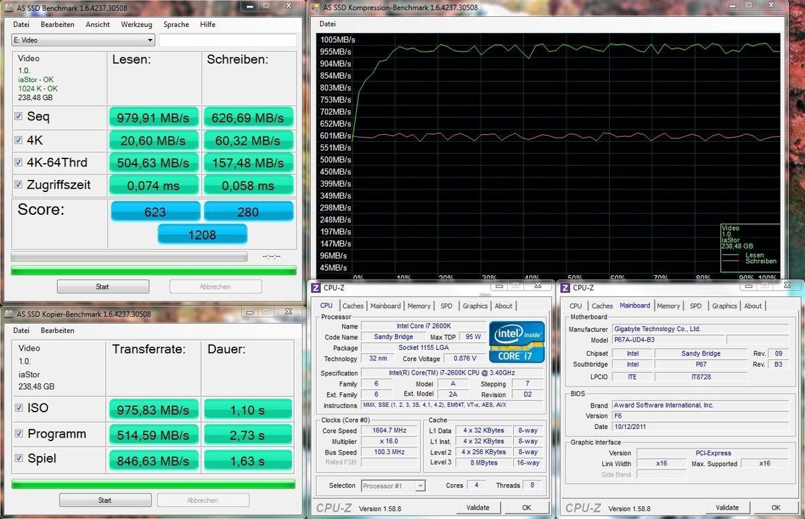Screen dimensions: 805x519
Task: Toggle the Programm copy test checkbox
Action: pos(19,434)
